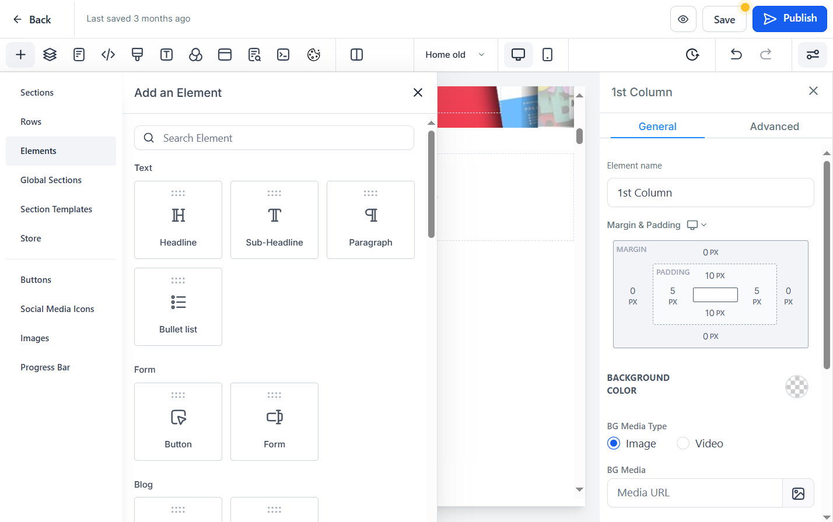Viewport: 833px width, 522px height.
Task: Toggle the settings sliders panel icon
Action: (813, 55)
